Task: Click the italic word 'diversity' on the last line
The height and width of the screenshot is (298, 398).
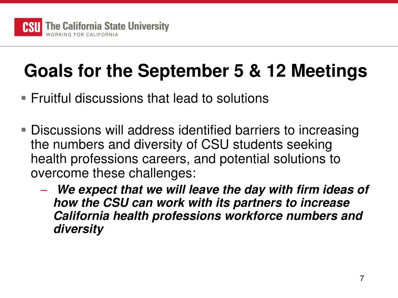Action: coord(79,229)
